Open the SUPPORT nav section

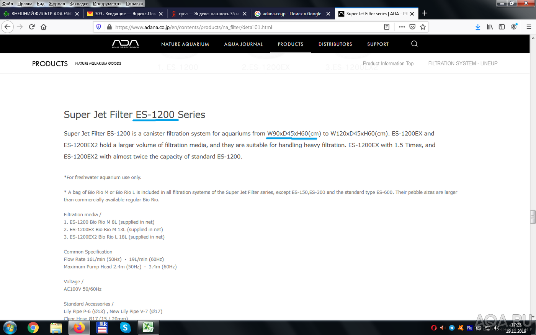coord(378,44)
